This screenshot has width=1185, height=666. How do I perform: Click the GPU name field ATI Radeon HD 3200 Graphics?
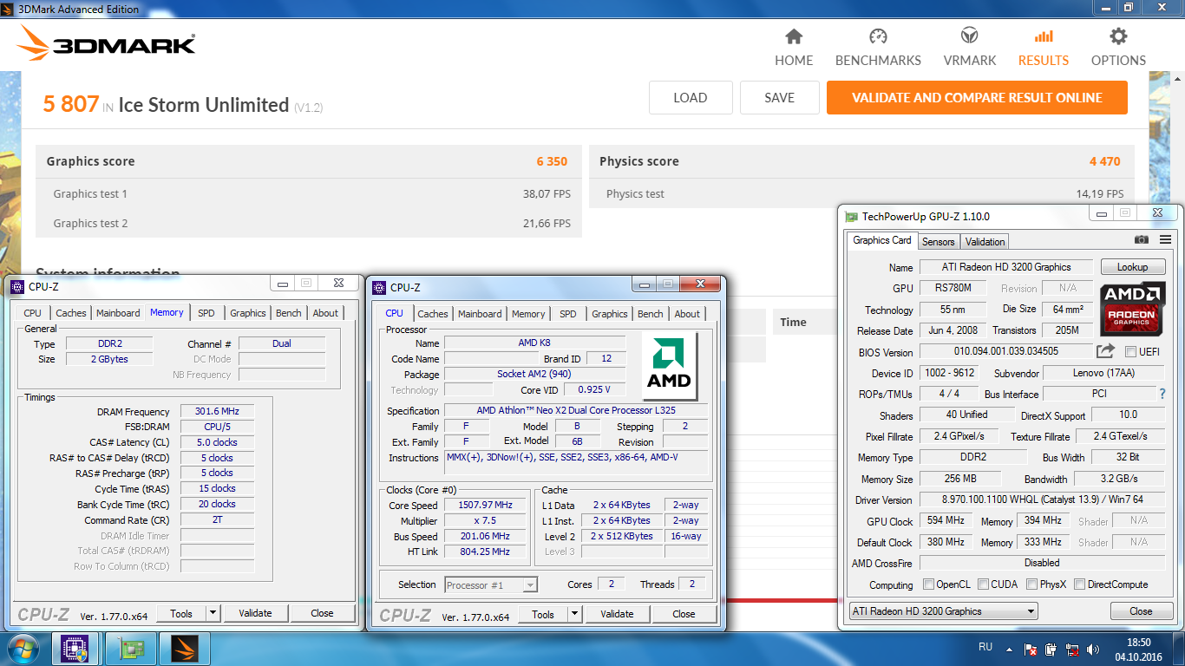pos(1005,267)
